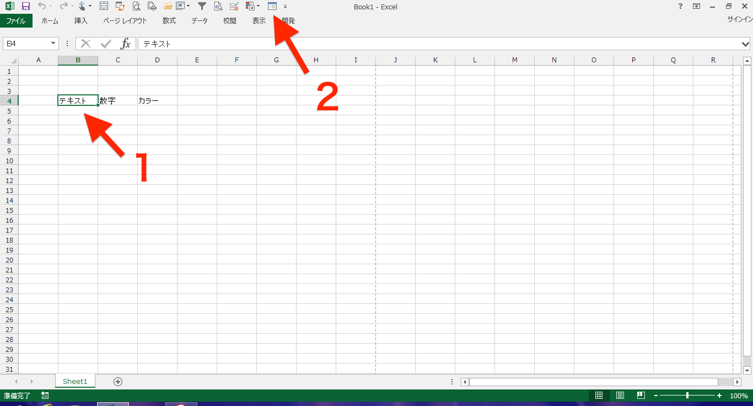Expand the formula bar with chevron
This screenshot has width=753, height=406.
pyautogui.click(x=746, y=44)
